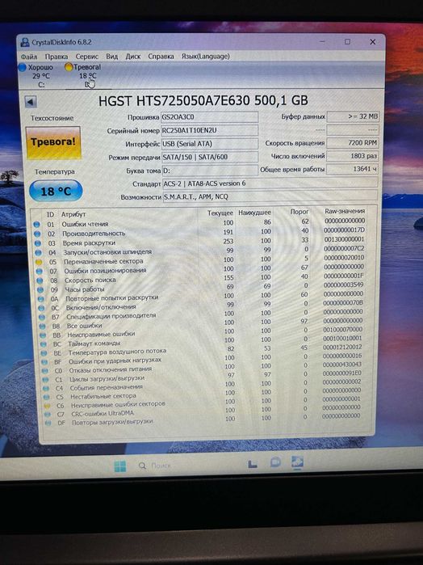423x565 pixels.
Task: Click the Интерфейс field USB (Serial ATA)
Action: tap(210, 143)
